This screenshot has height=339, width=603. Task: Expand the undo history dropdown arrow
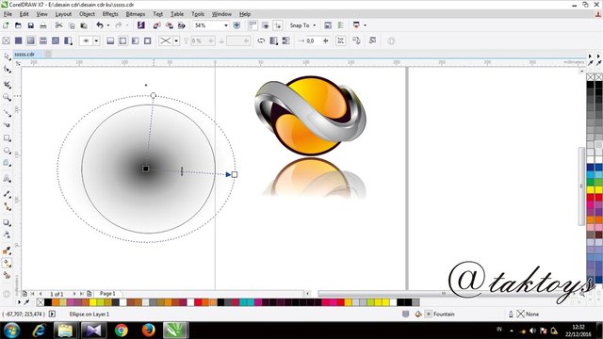[108, 25]
